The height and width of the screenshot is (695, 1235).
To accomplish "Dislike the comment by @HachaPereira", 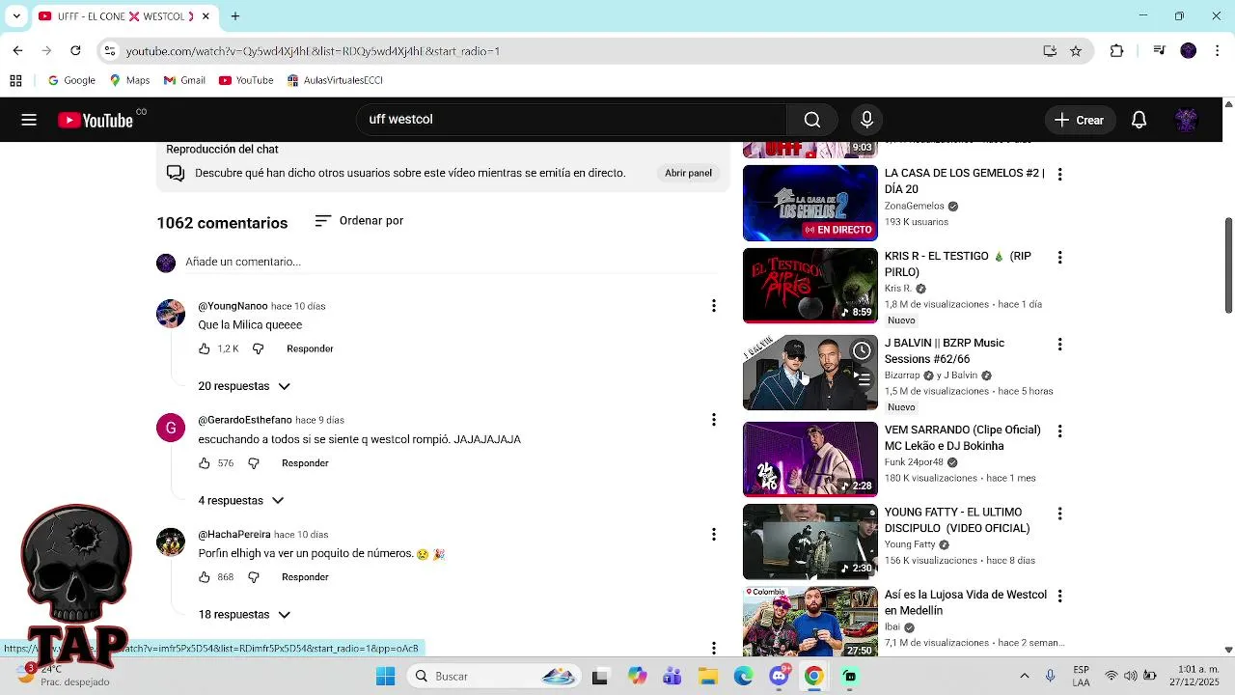I will pos(254,577).
